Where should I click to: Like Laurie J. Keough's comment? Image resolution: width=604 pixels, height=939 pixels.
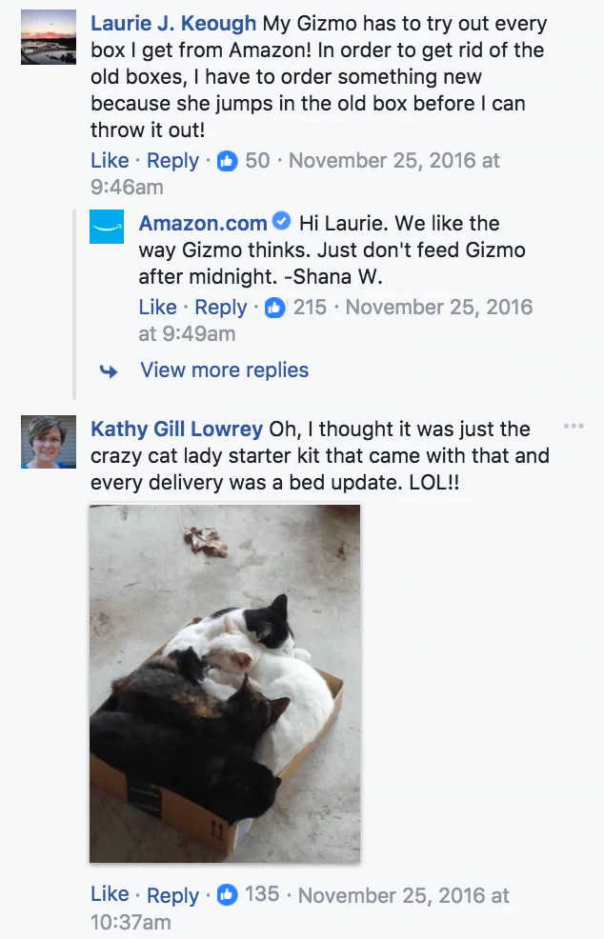pyautogui.click(x=110, y=161)
